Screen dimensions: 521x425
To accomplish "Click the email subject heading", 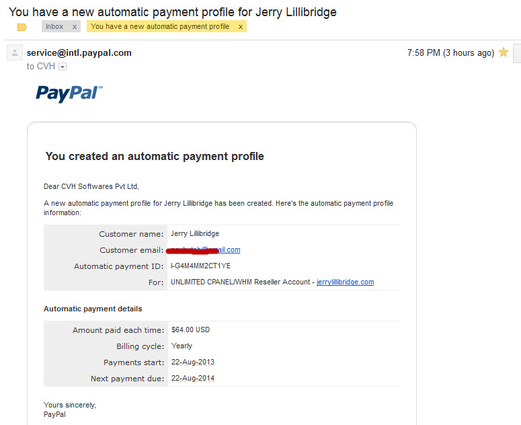I will pos(173,12).
